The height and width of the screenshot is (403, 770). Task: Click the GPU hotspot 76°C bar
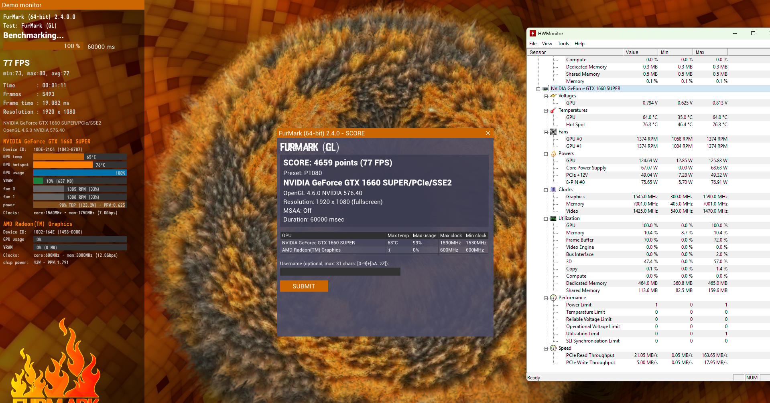pyautogui.click(x=80, y=165)
